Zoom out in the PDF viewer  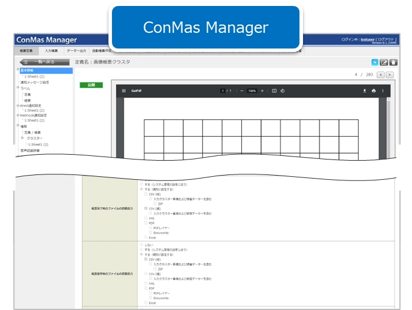pos(242,91)
